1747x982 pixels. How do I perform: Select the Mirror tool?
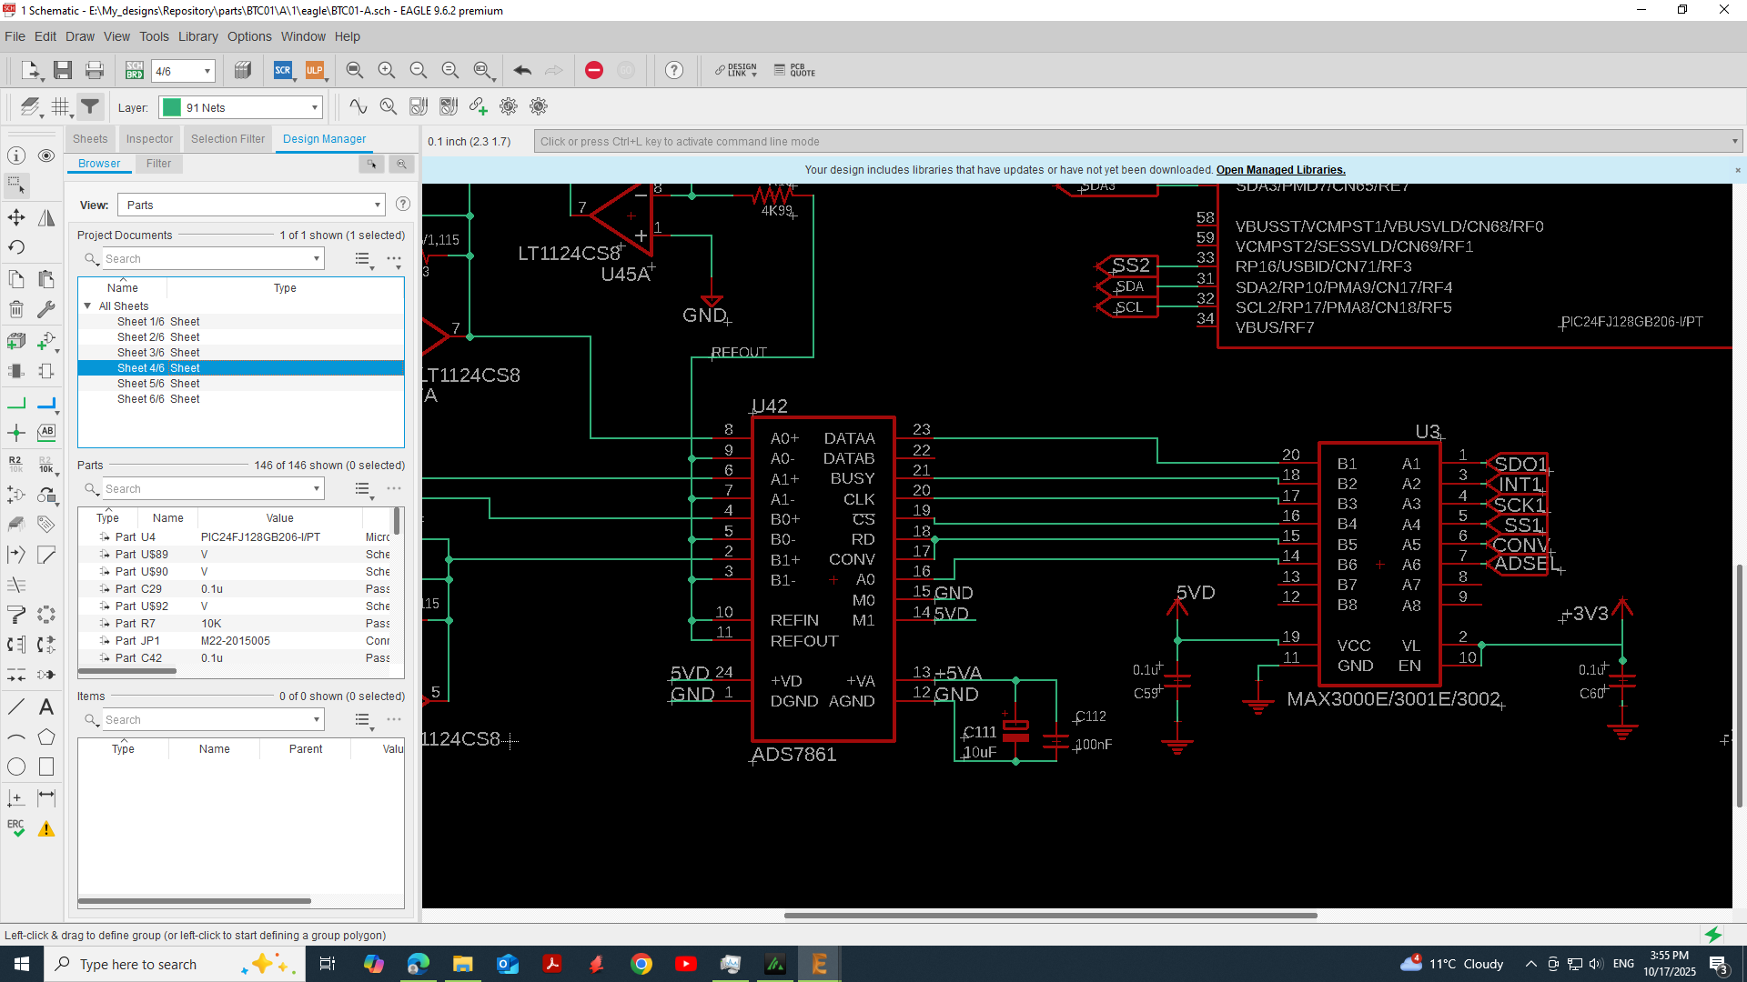tap(46, 217)
